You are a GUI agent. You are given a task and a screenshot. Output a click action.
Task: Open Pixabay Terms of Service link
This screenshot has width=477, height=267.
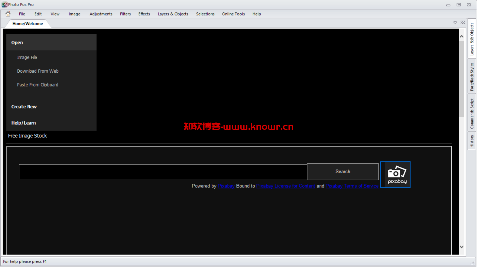pos(352,186)
